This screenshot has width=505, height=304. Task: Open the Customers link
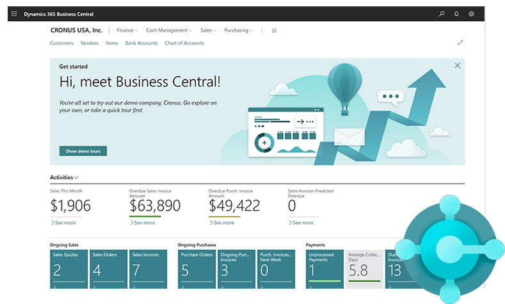pyautogui.click(x=61, y=43)
